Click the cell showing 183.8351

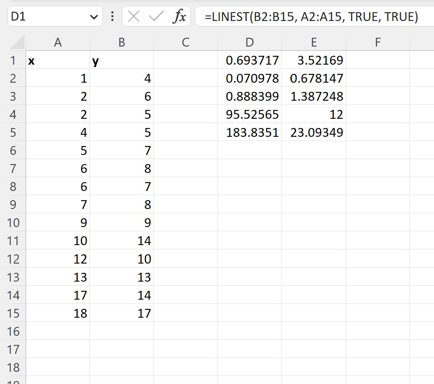249,133
